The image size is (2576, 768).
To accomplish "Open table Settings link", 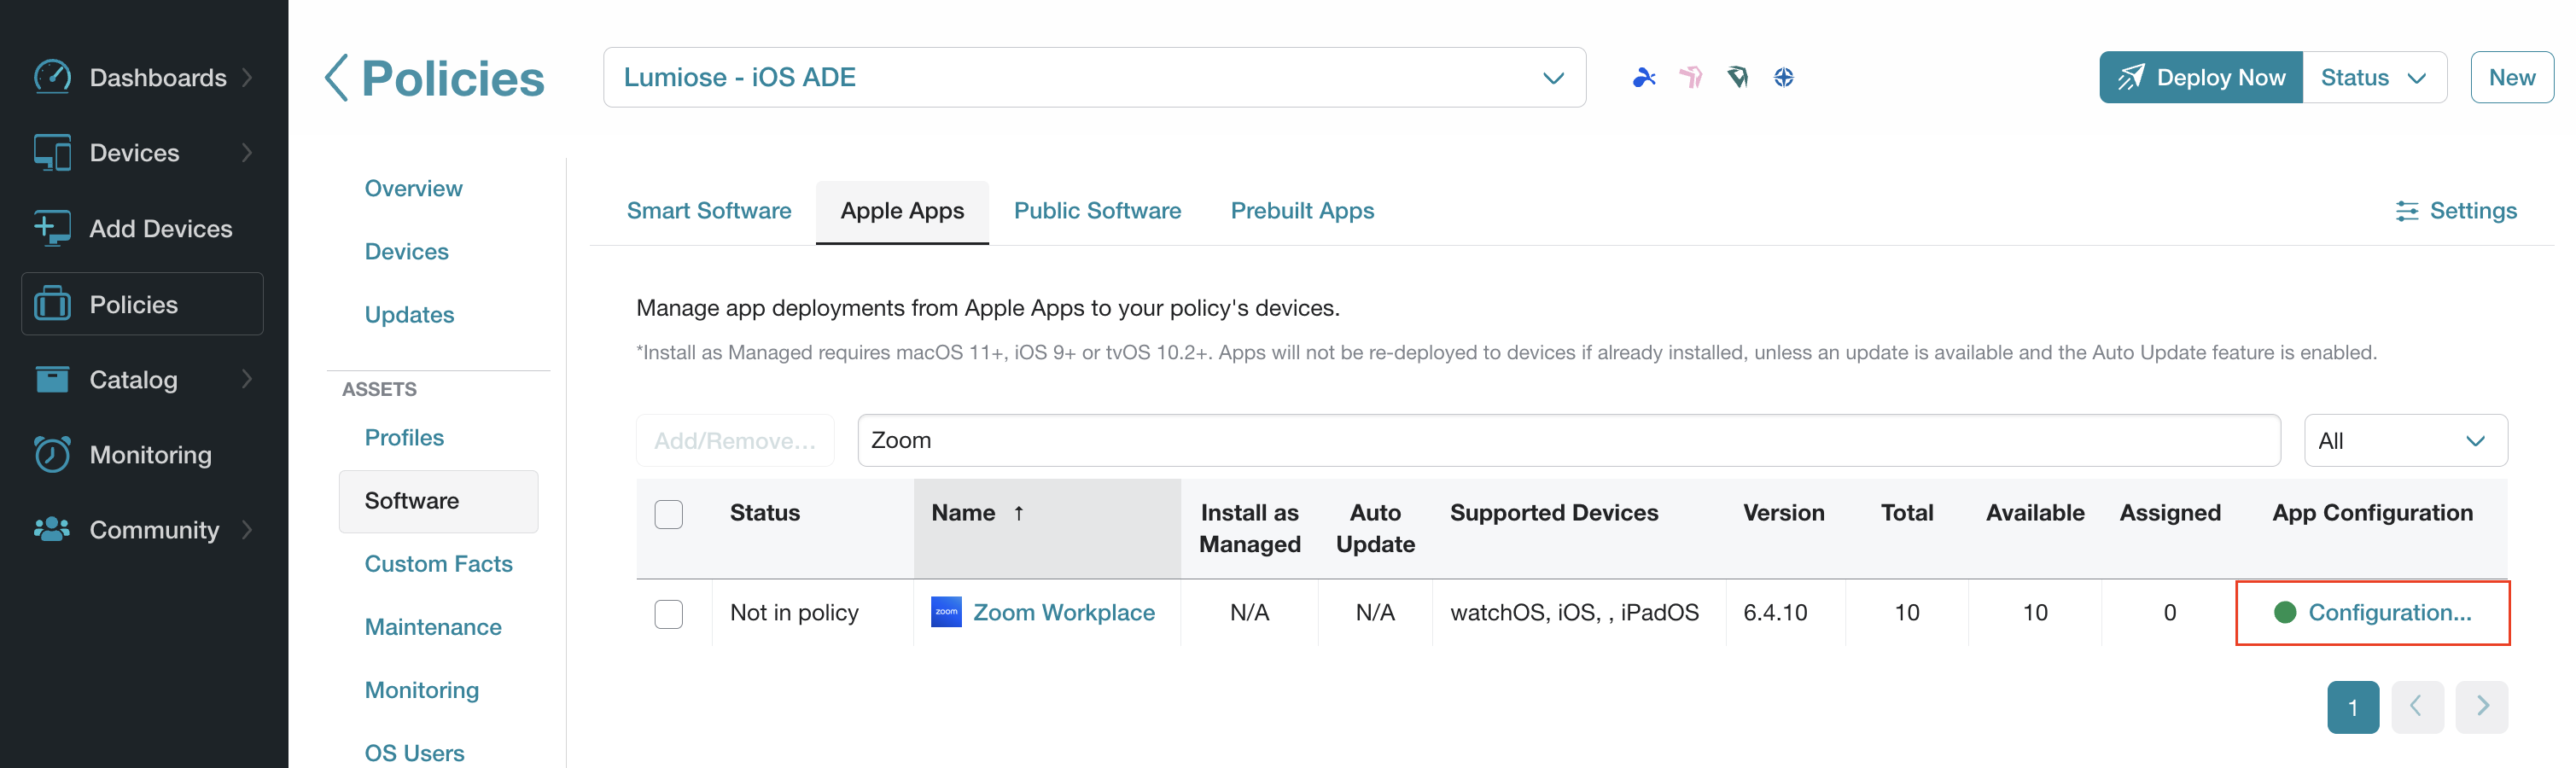I will tap(2456, 211).
